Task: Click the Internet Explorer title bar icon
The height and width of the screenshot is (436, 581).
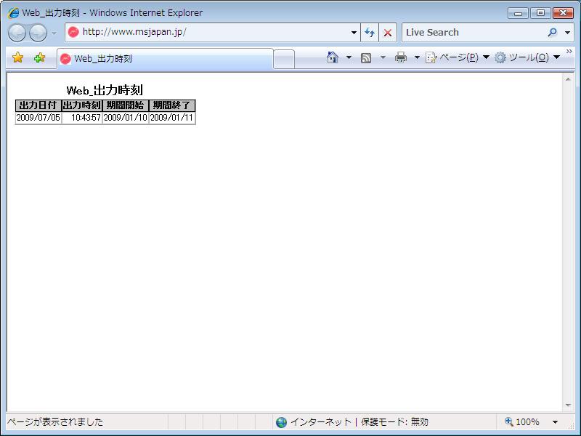Action: (13, 13)
